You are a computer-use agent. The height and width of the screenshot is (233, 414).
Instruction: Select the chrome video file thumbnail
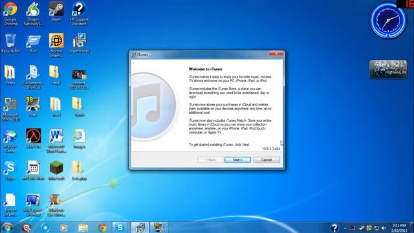(x=79, y=80)
